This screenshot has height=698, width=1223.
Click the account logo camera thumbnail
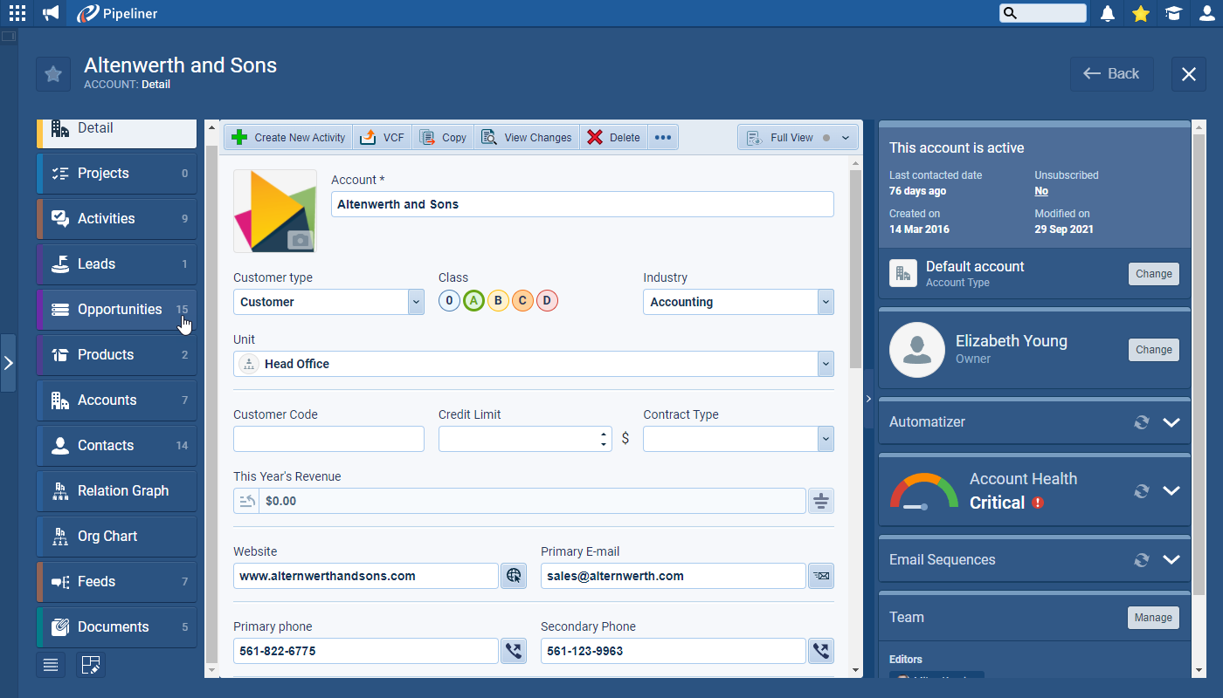[274, 211]
